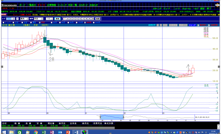Viewport: 221px width, 134px height.
Task: Click the data table scrollbar down arrow
Action: pos(219,128)
